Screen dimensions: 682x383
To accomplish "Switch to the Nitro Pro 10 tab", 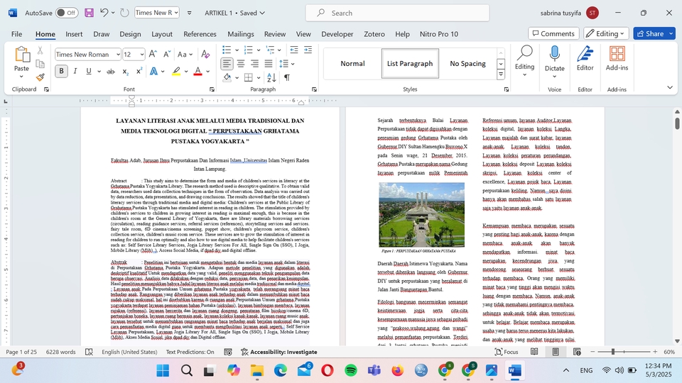I will [x=439, y=34].
